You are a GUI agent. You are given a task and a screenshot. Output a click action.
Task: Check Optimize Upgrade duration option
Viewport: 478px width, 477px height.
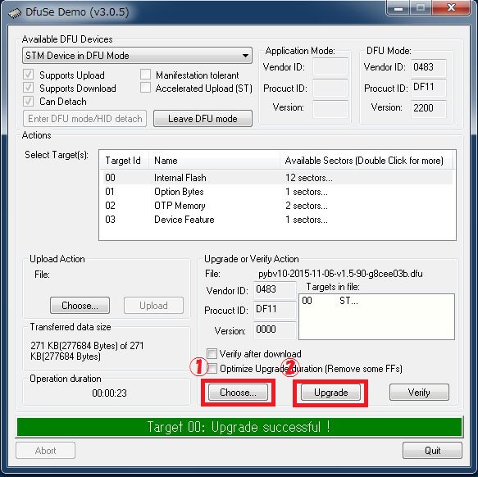point(212,369)
